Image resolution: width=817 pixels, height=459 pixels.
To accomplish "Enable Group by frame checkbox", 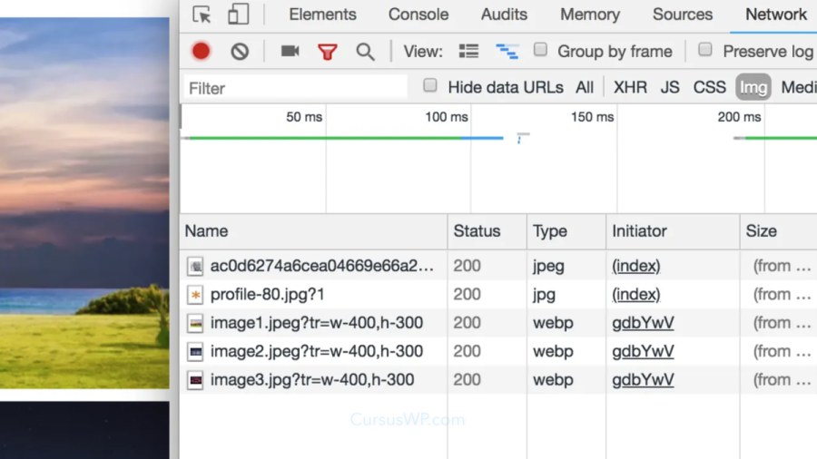I will (x=540, y=50).
